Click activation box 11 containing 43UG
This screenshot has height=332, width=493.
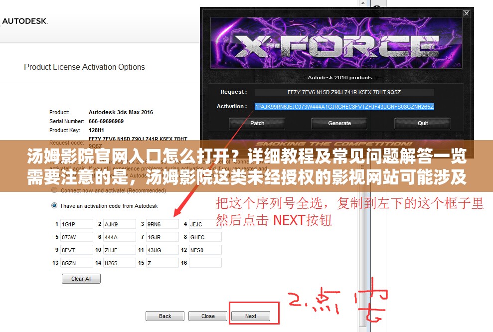162,250
